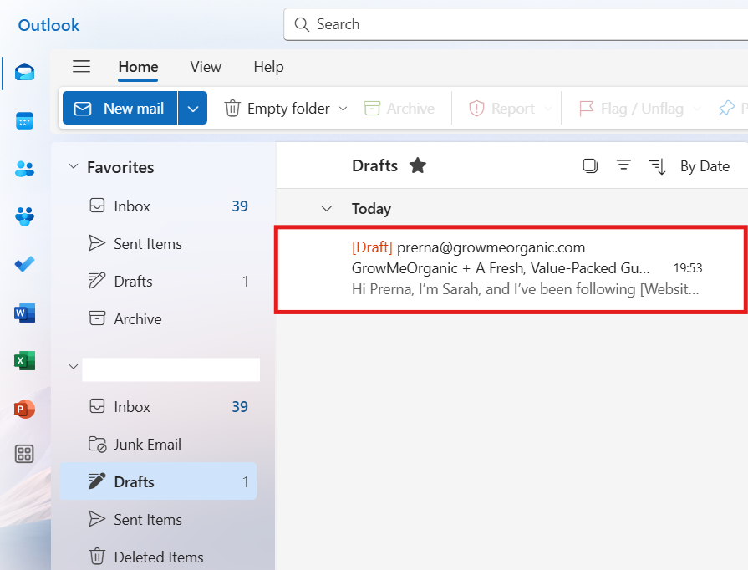The width and height of the screenshot is (748, 570).
Task: Collapse the account folder list chevron
Action: (x=73, y=367)
